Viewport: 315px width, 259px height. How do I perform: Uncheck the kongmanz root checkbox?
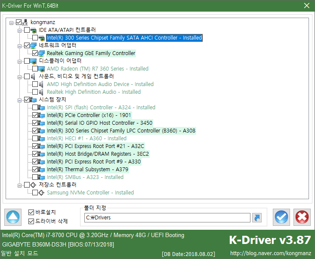(19, 22)
